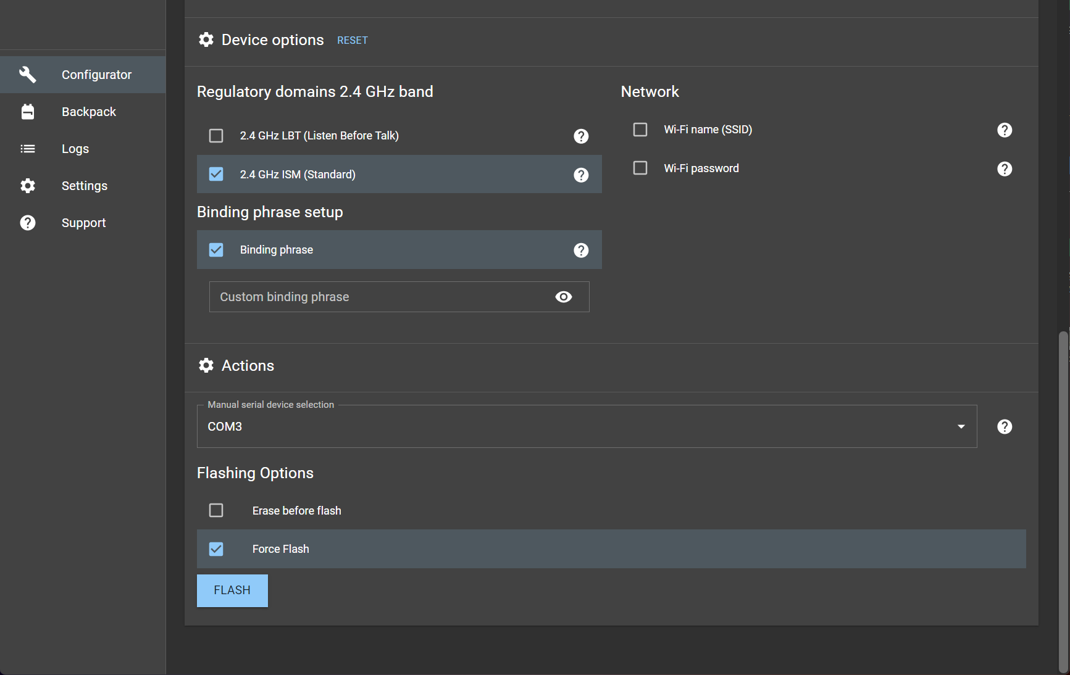Viewport: 1070px width, 675px height.
Task: Click the vertical scrollbar thumb
Action: point(1063,502)
